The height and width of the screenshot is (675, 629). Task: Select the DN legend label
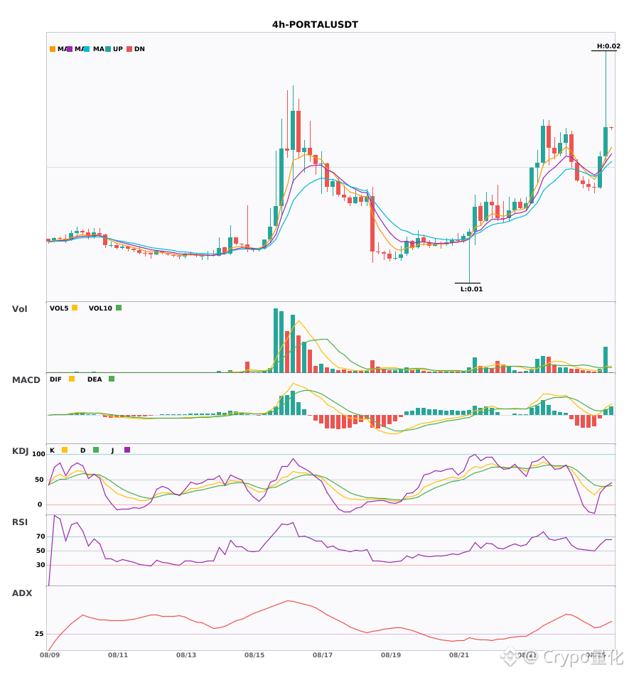[139, 49]
